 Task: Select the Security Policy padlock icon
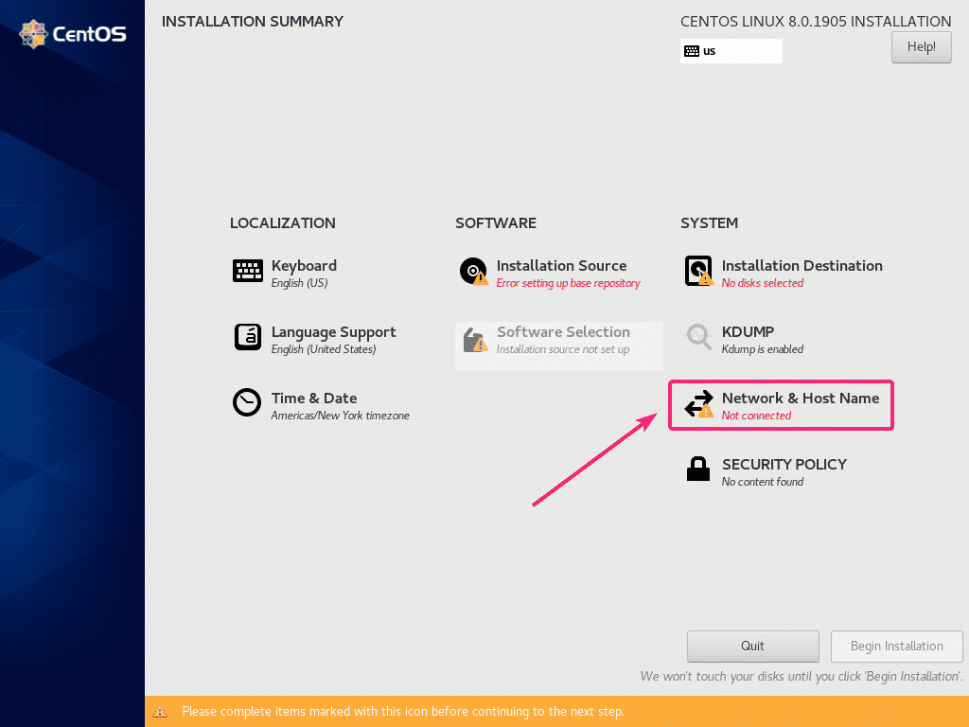click(698, 470)
